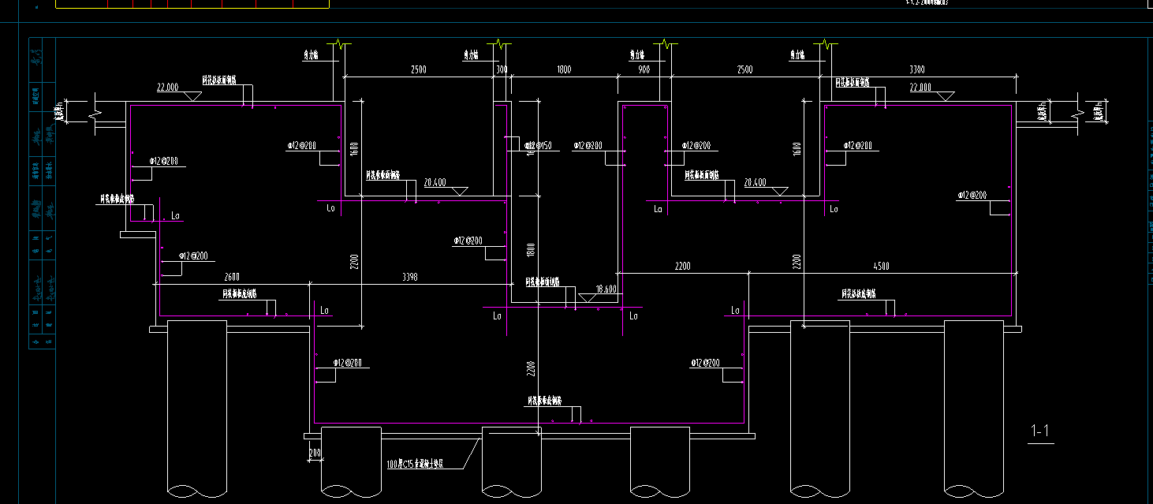Select the 3398 dimension text
Viewport: 1153px width, 504px height.
click(x=410, y=277)
